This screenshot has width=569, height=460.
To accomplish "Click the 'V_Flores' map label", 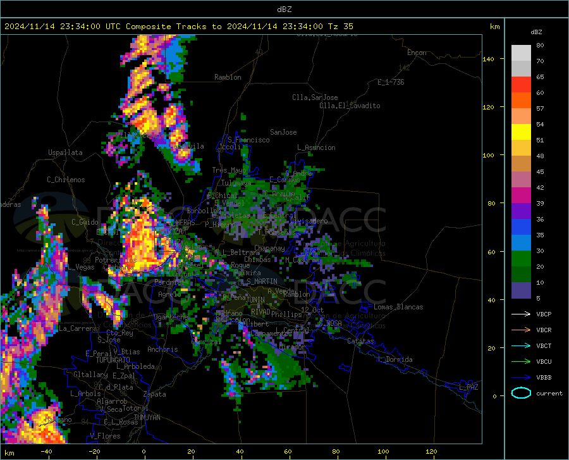I will pos(105,436).
